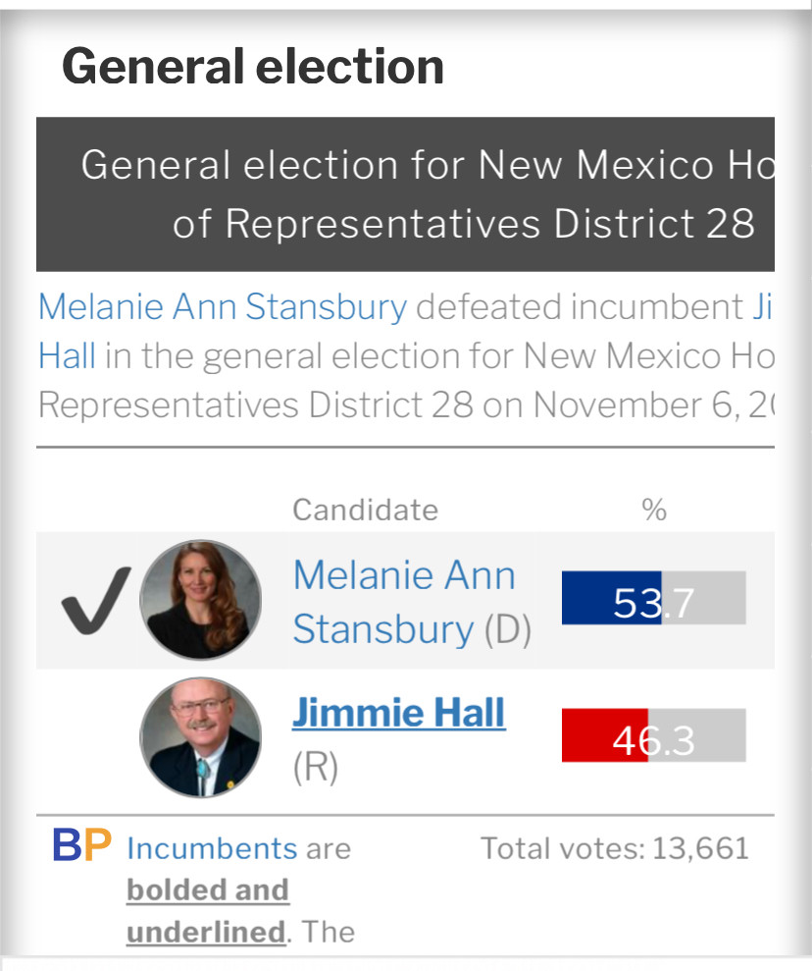Click the Candidate column header
This screenshot has width=812, height=971.
[x=366, y=511]
